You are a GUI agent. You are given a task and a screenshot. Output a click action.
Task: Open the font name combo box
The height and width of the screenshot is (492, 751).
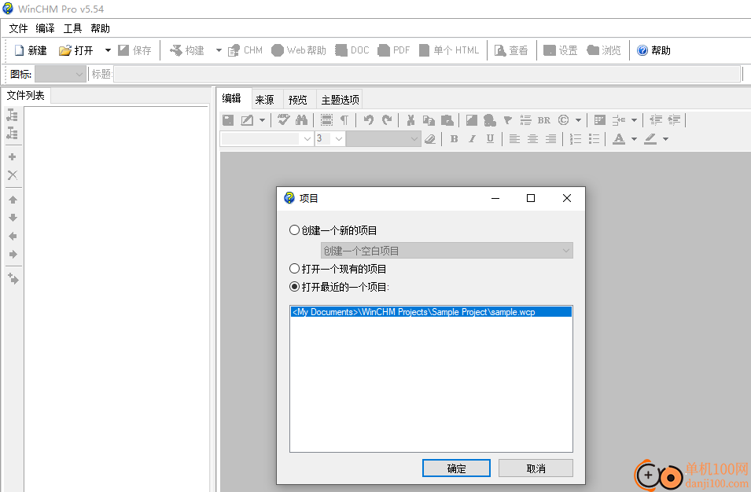tap(267, 139)
